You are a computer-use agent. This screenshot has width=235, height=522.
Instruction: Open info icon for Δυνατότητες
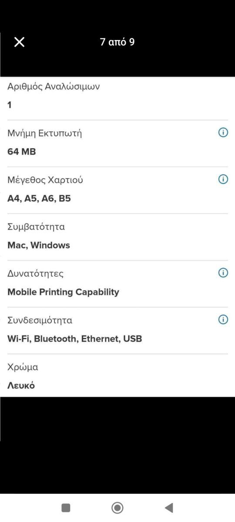223,273
